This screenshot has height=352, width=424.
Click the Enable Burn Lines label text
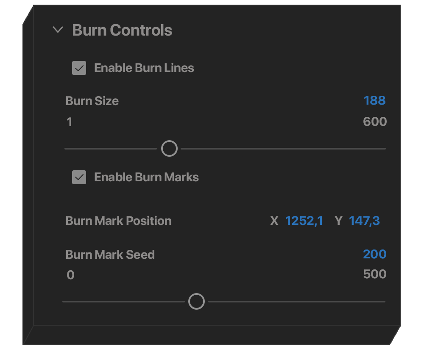point(144,68)
